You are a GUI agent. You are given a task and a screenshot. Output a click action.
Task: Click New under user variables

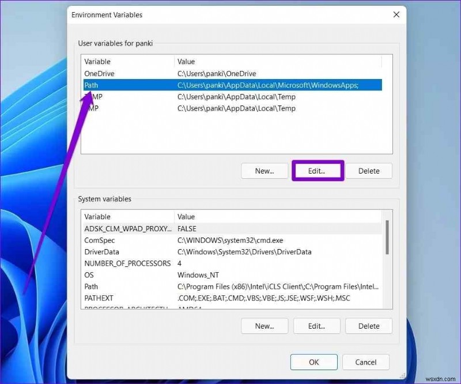pyautogui.click(x=264, y=171)
